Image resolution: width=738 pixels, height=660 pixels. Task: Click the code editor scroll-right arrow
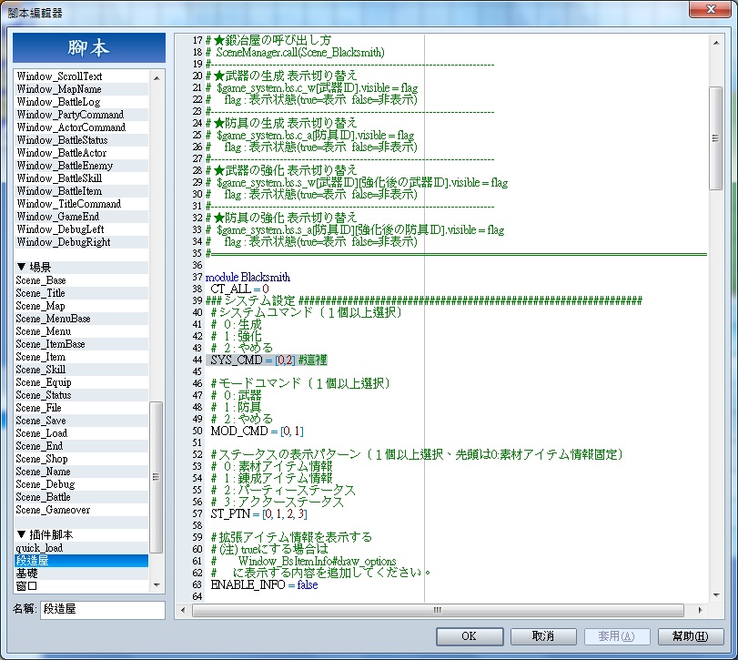(x=701, y=610)
